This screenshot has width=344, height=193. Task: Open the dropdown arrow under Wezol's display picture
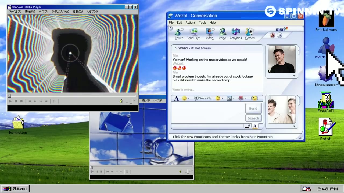(x=294, y=76)
